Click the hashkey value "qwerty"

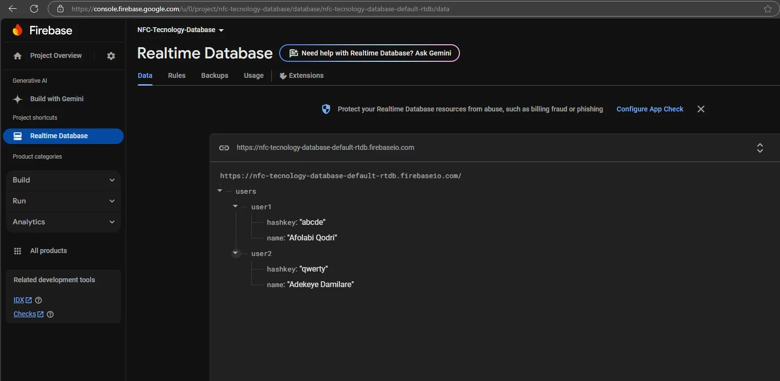click(314, 269)
